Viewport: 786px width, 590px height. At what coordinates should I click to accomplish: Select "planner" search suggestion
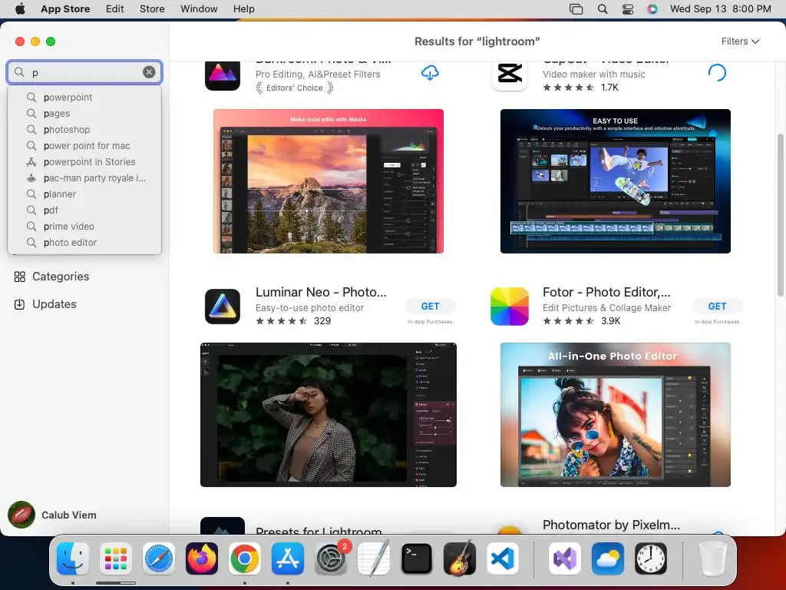(x=84, y=194)
